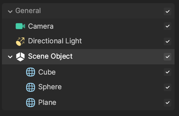Uncheck the General section checkbox

(x=168, y=11)
